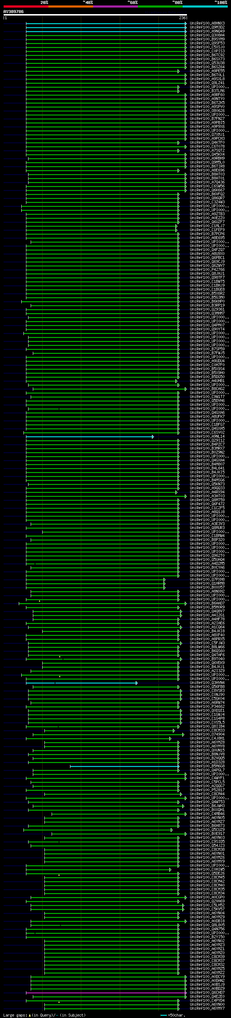The image size is (231, 1018).
Task: Select the UniRef100_Q56FB8 label
Action: (x=207, y=687)
